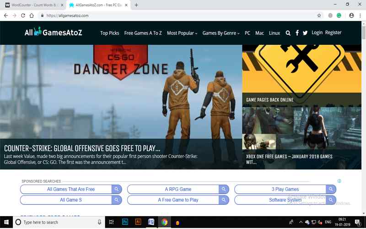The height and width of the screenshot is (229, 366).
Task: Bookmark this page with star icon
Action: click(319, 16)
